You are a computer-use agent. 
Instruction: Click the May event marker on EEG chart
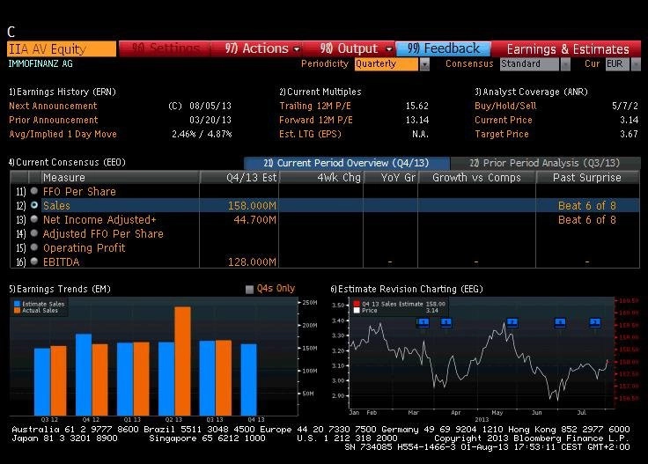(512, 323)
